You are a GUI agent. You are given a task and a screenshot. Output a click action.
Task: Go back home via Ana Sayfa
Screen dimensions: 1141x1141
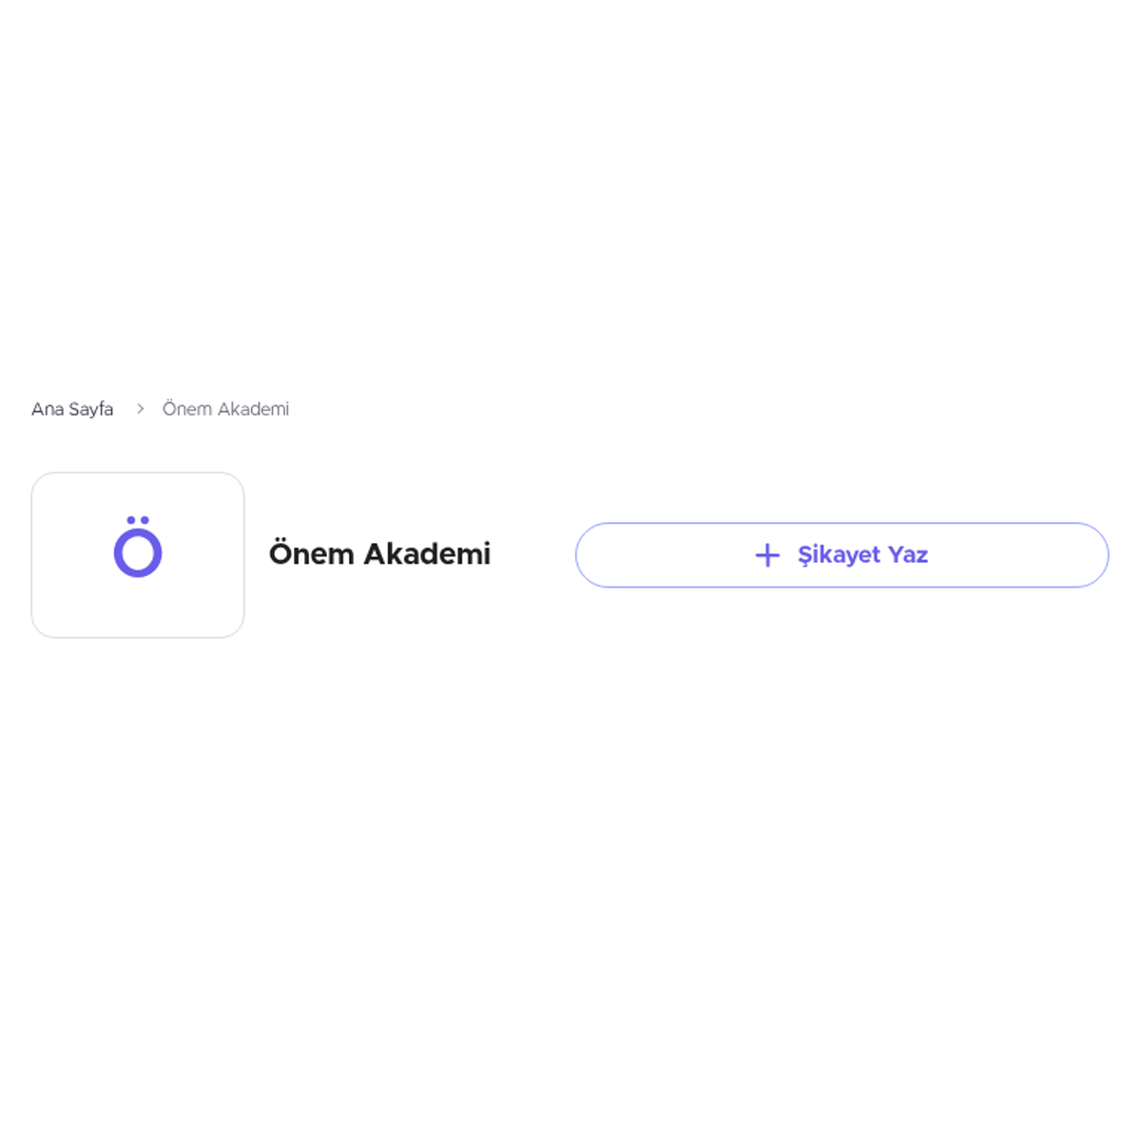[72, 409]
